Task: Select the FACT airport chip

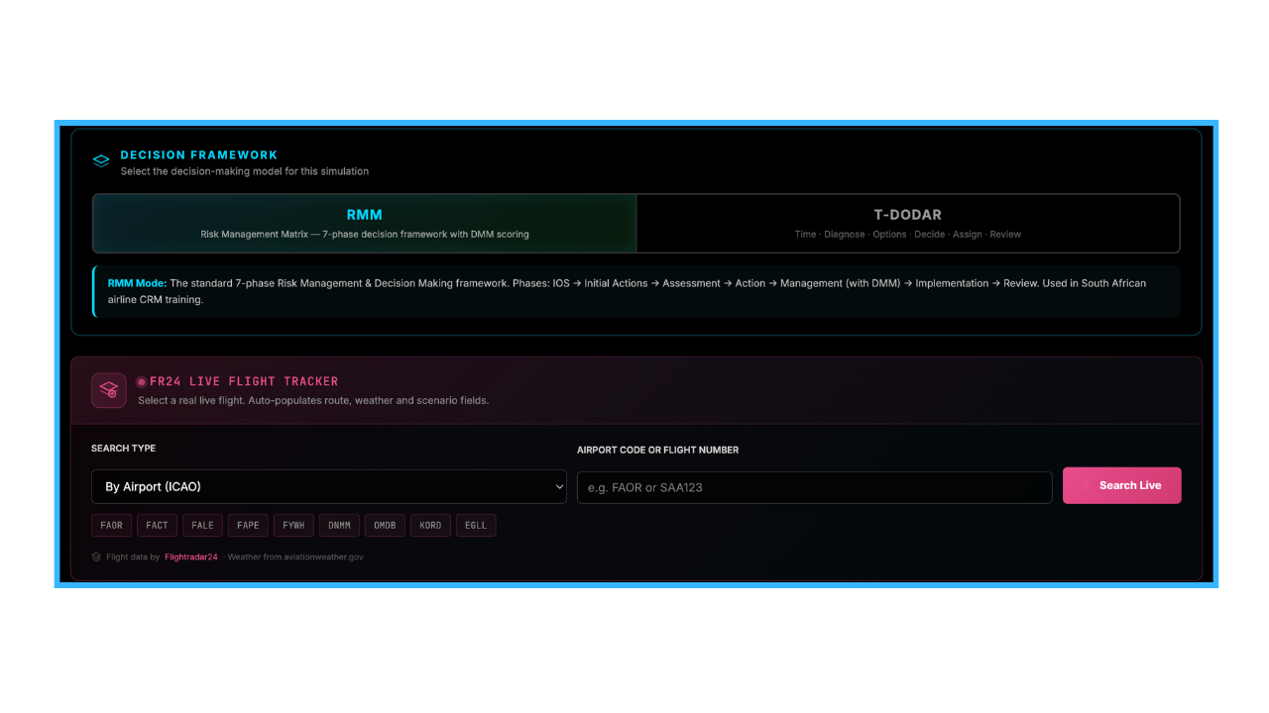Action: tap(157, 525)
